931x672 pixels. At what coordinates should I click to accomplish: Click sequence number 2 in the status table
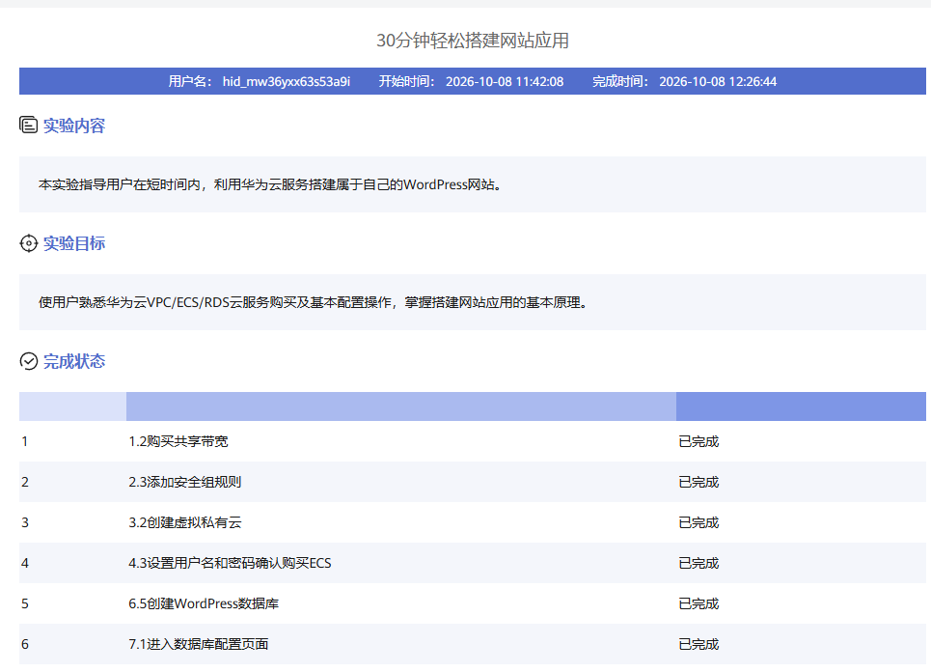24,482
